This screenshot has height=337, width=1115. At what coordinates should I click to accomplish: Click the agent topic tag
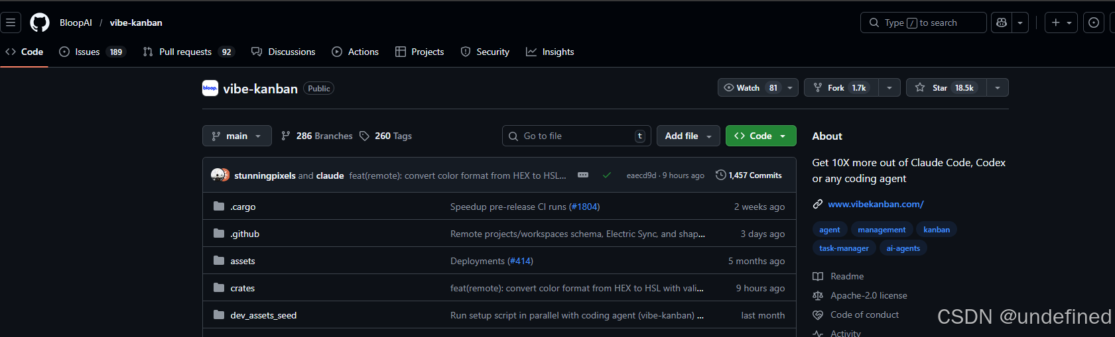point(830,230)
